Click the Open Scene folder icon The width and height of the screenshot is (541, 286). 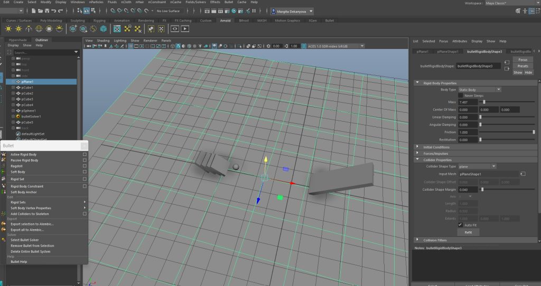40,11
